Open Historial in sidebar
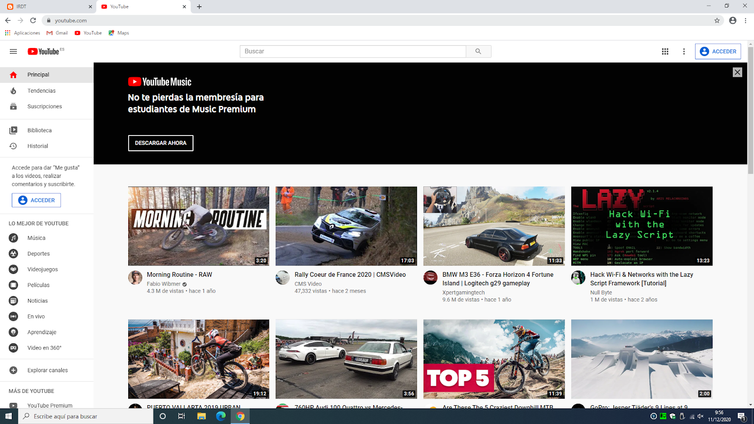Image resolution: width=754 pixels, height=424 pixels. [47, 146]
